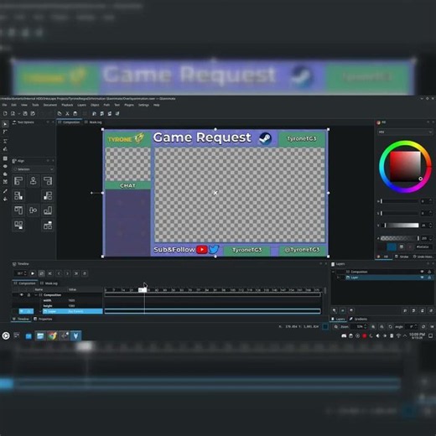436x436 pixels.
Task: Open the Selection dropdown in Align panel
Action: [33, 169]
